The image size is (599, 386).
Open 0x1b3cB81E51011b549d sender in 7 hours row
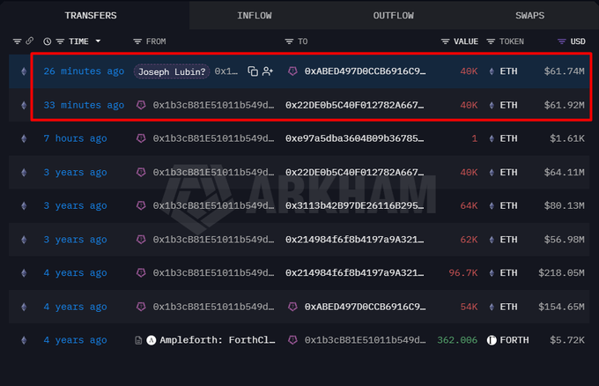213,138
